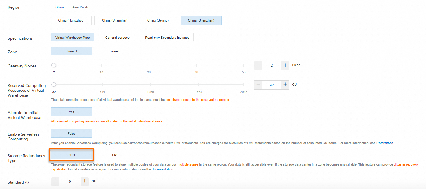Click the 14 label under Gateway Nodes slider
Image resolution: width=426 pixels, height=189 pixels.
click(101, 72)
